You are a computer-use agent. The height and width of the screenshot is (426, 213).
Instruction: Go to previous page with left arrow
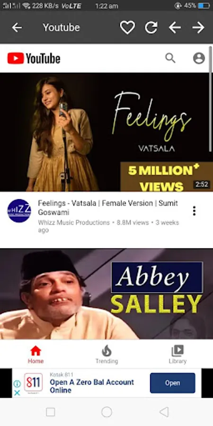pos(175,27)
